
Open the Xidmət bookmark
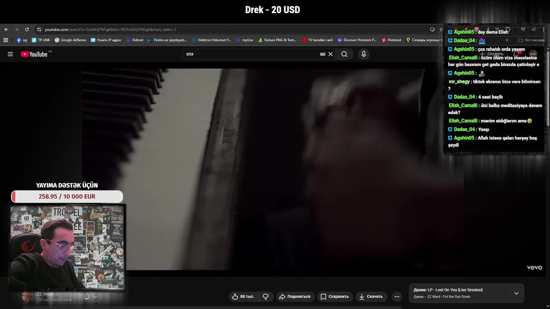(x=134, y=40)
